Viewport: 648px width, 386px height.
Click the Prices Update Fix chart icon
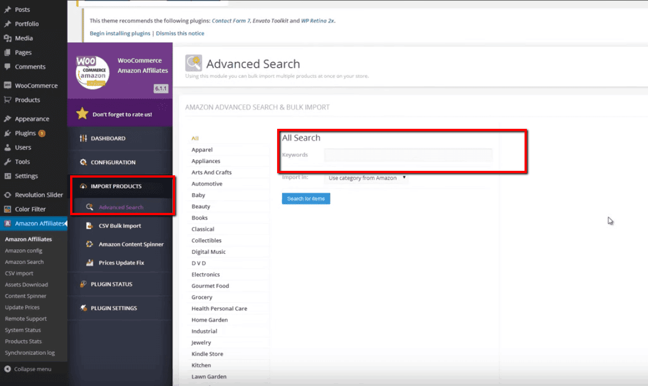[89, 263]
